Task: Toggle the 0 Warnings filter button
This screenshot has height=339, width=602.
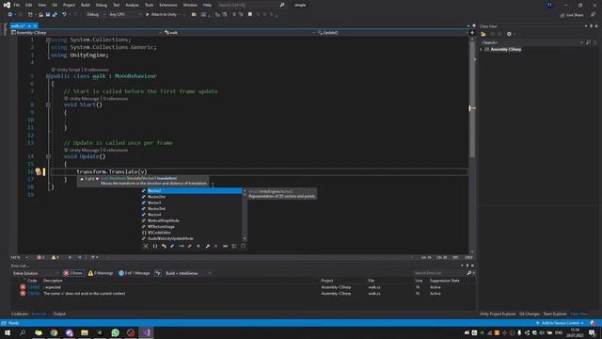Action: click(101, 273)
